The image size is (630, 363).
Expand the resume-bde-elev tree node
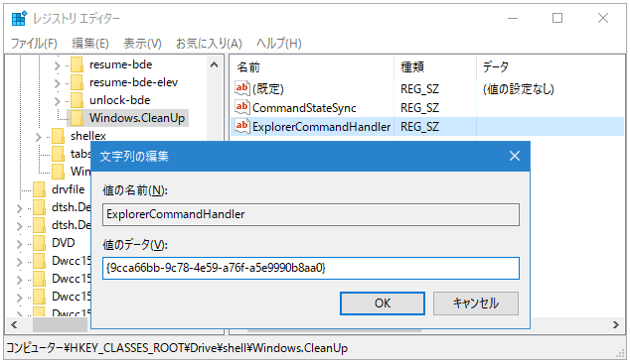(57, 83)
